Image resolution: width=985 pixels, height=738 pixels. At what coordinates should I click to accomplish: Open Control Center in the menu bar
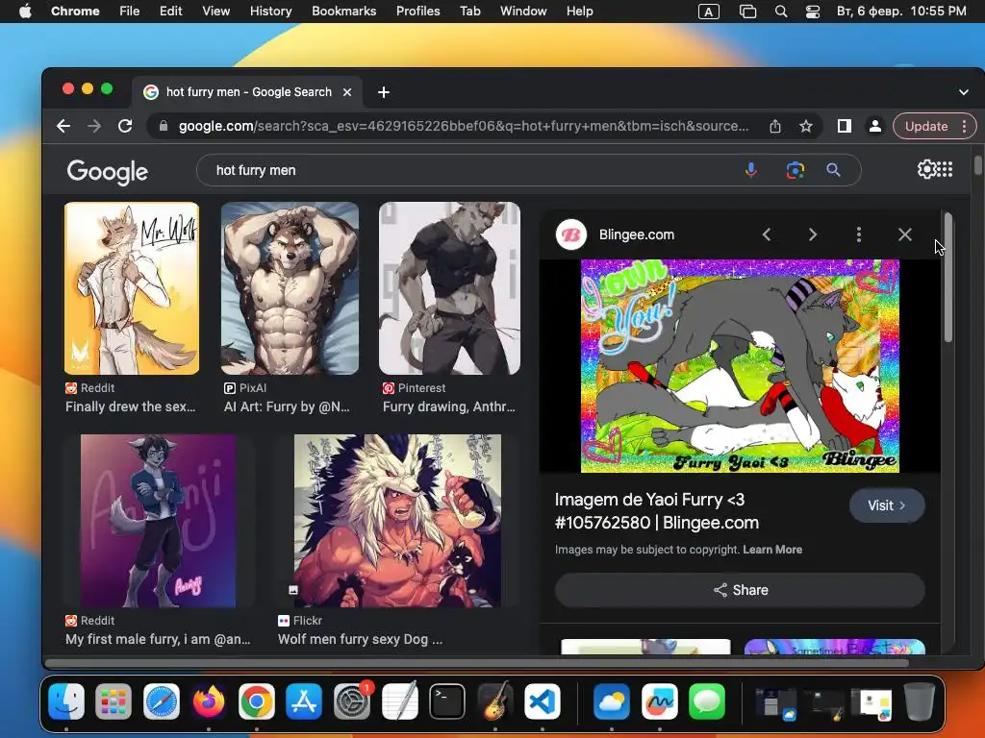click(x=812, y=12)
